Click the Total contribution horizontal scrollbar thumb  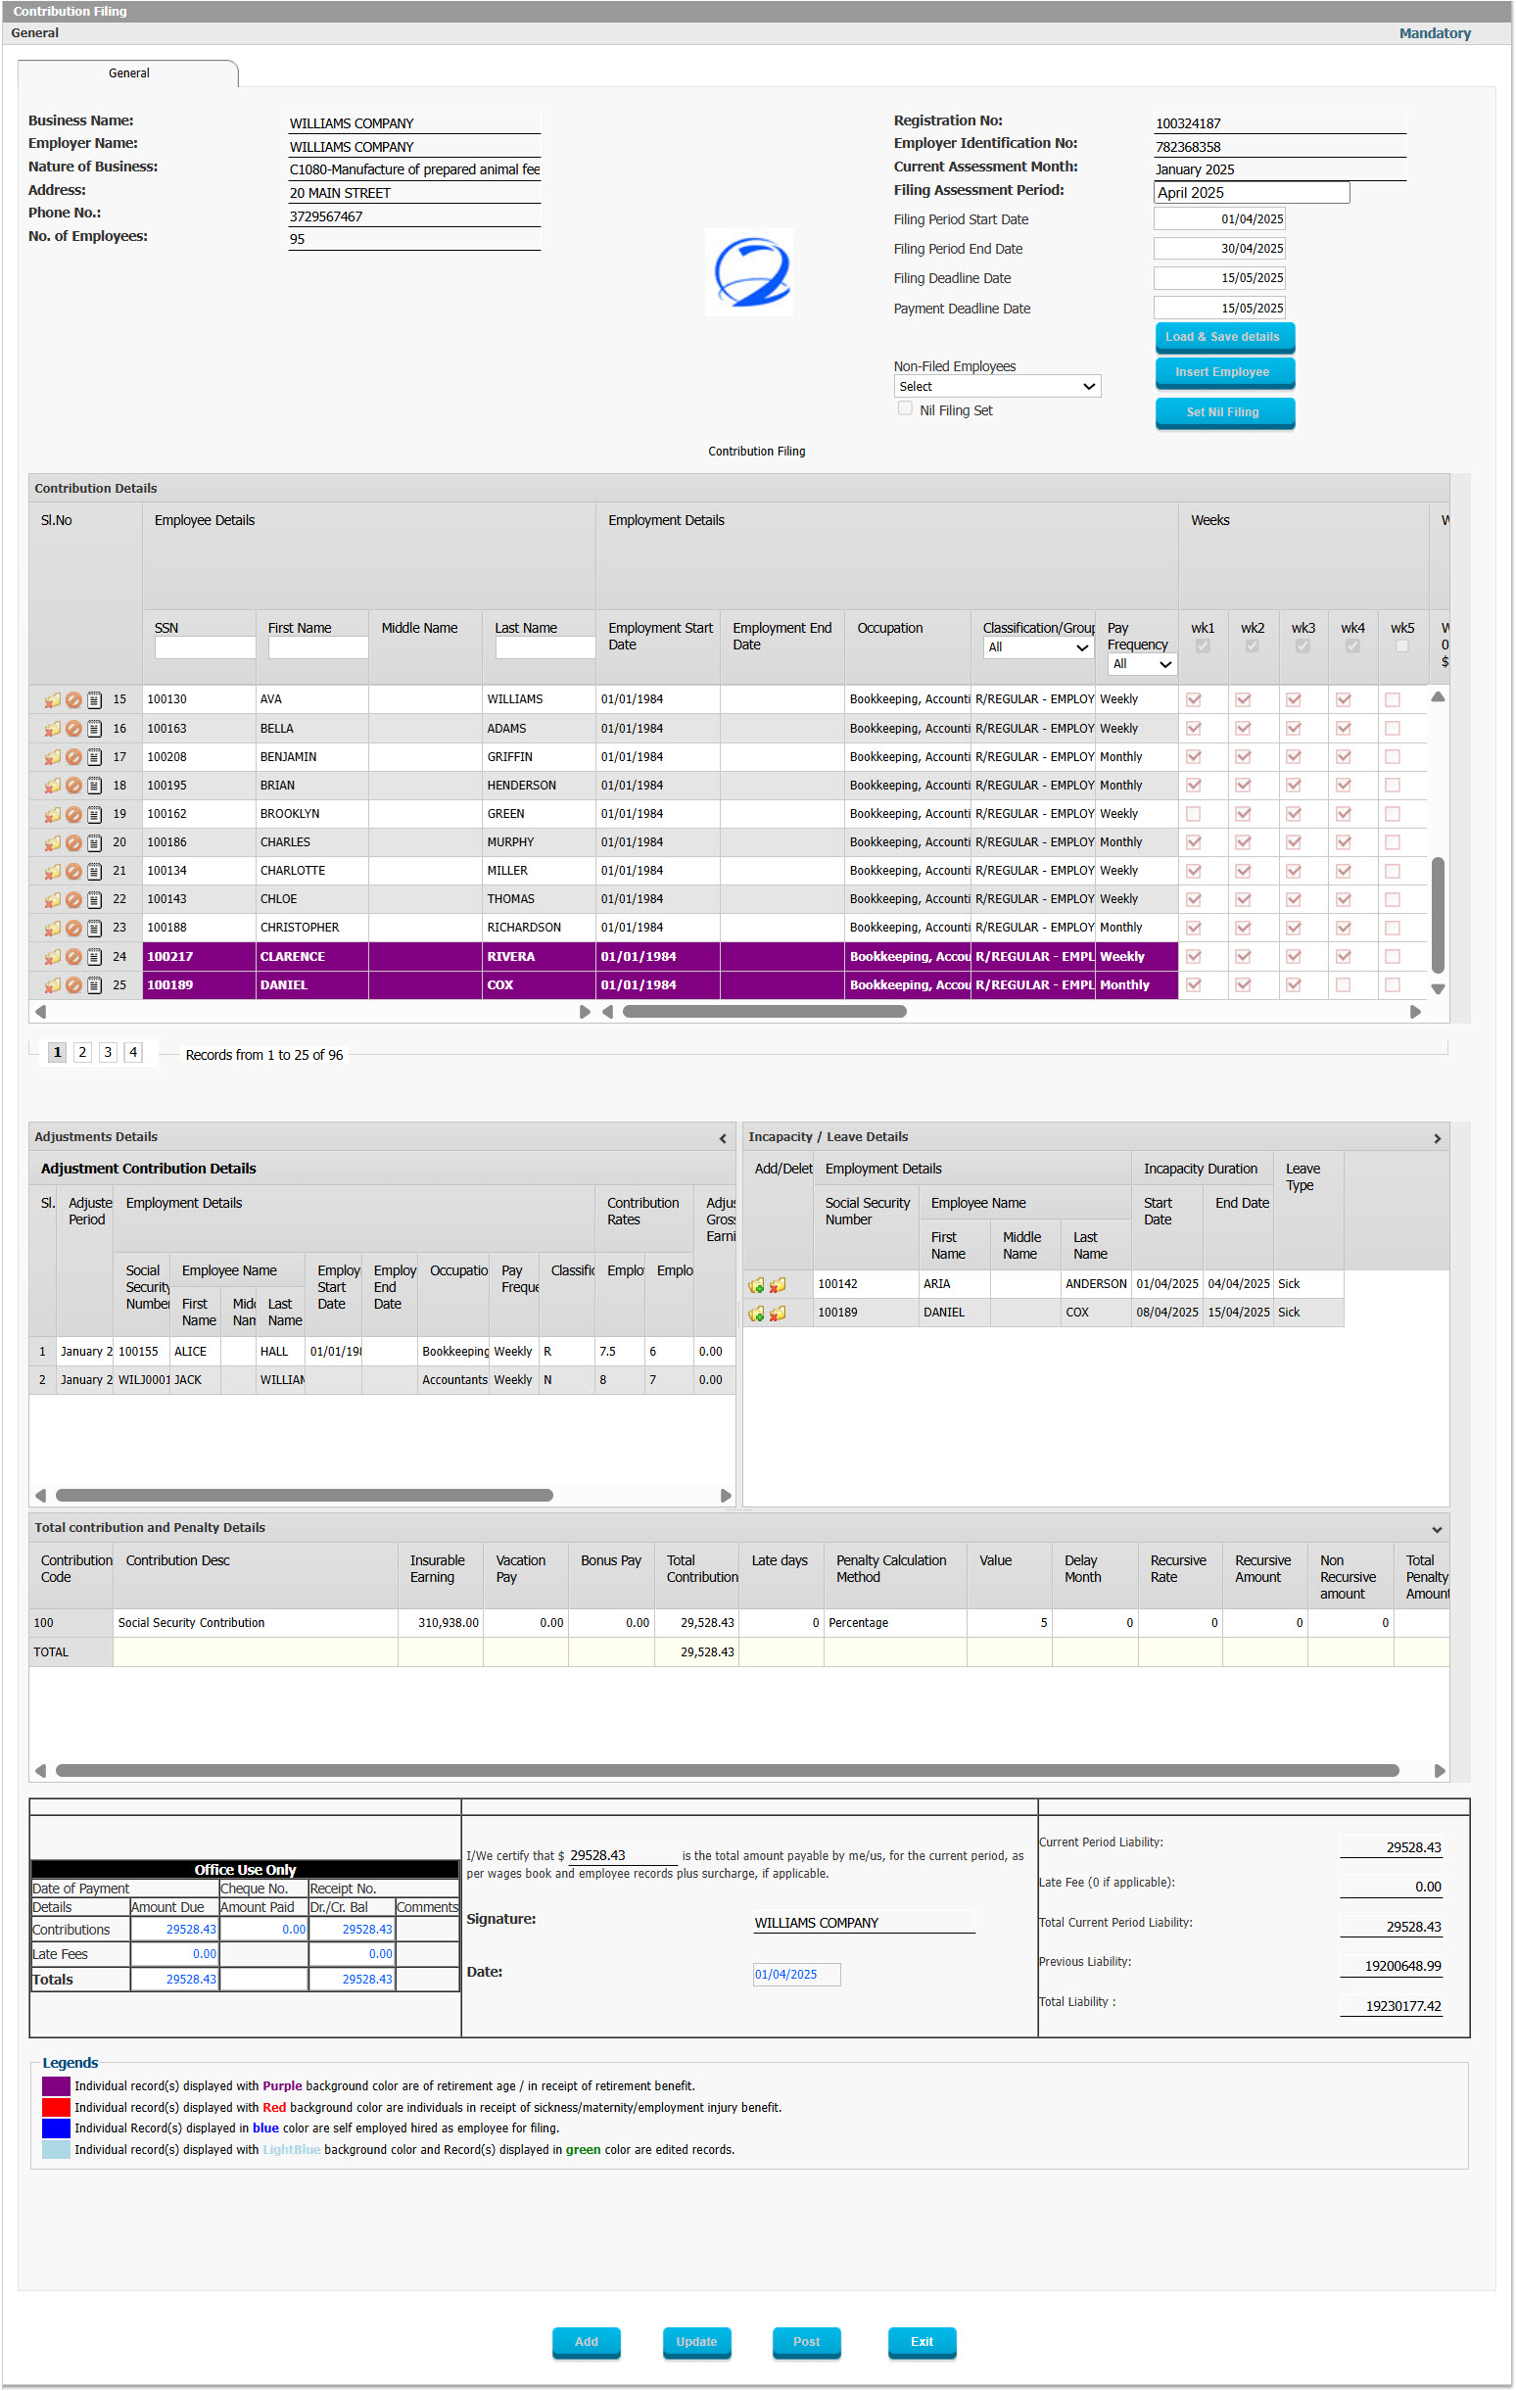(x=727, y=1771)
